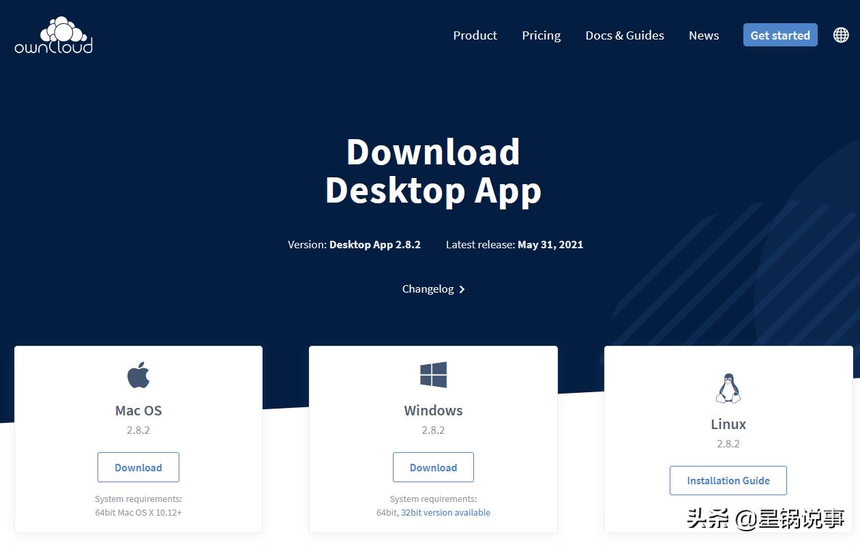Open the Pricing page
The width and height of the screenshot is (860, 545).
coord(541,35)
